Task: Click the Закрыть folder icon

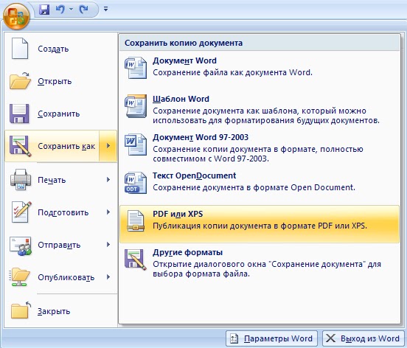Action: [21, 310]
